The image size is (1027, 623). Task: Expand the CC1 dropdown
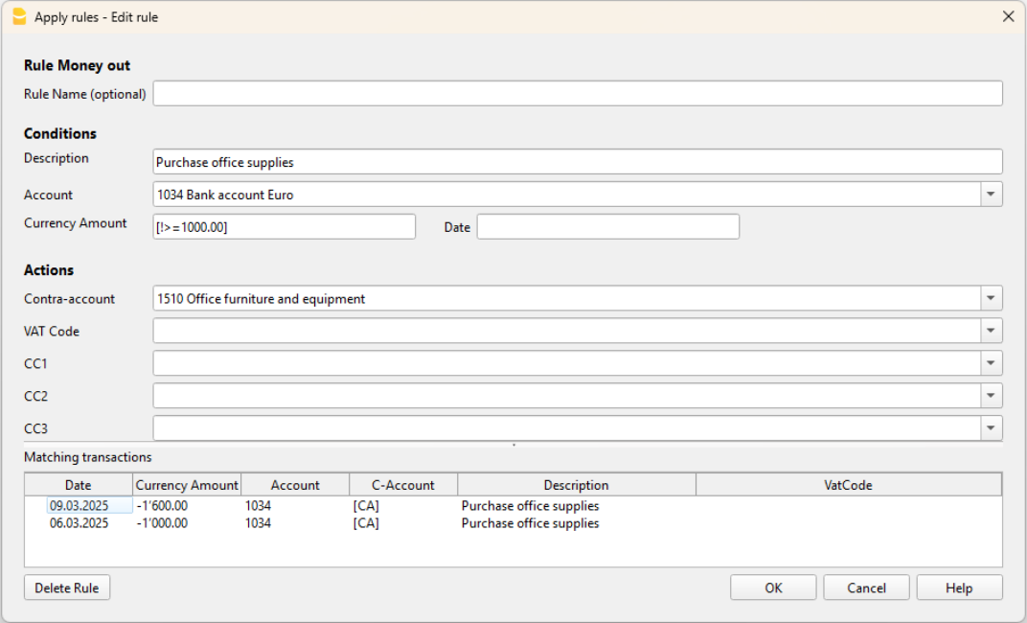[992, 363]
